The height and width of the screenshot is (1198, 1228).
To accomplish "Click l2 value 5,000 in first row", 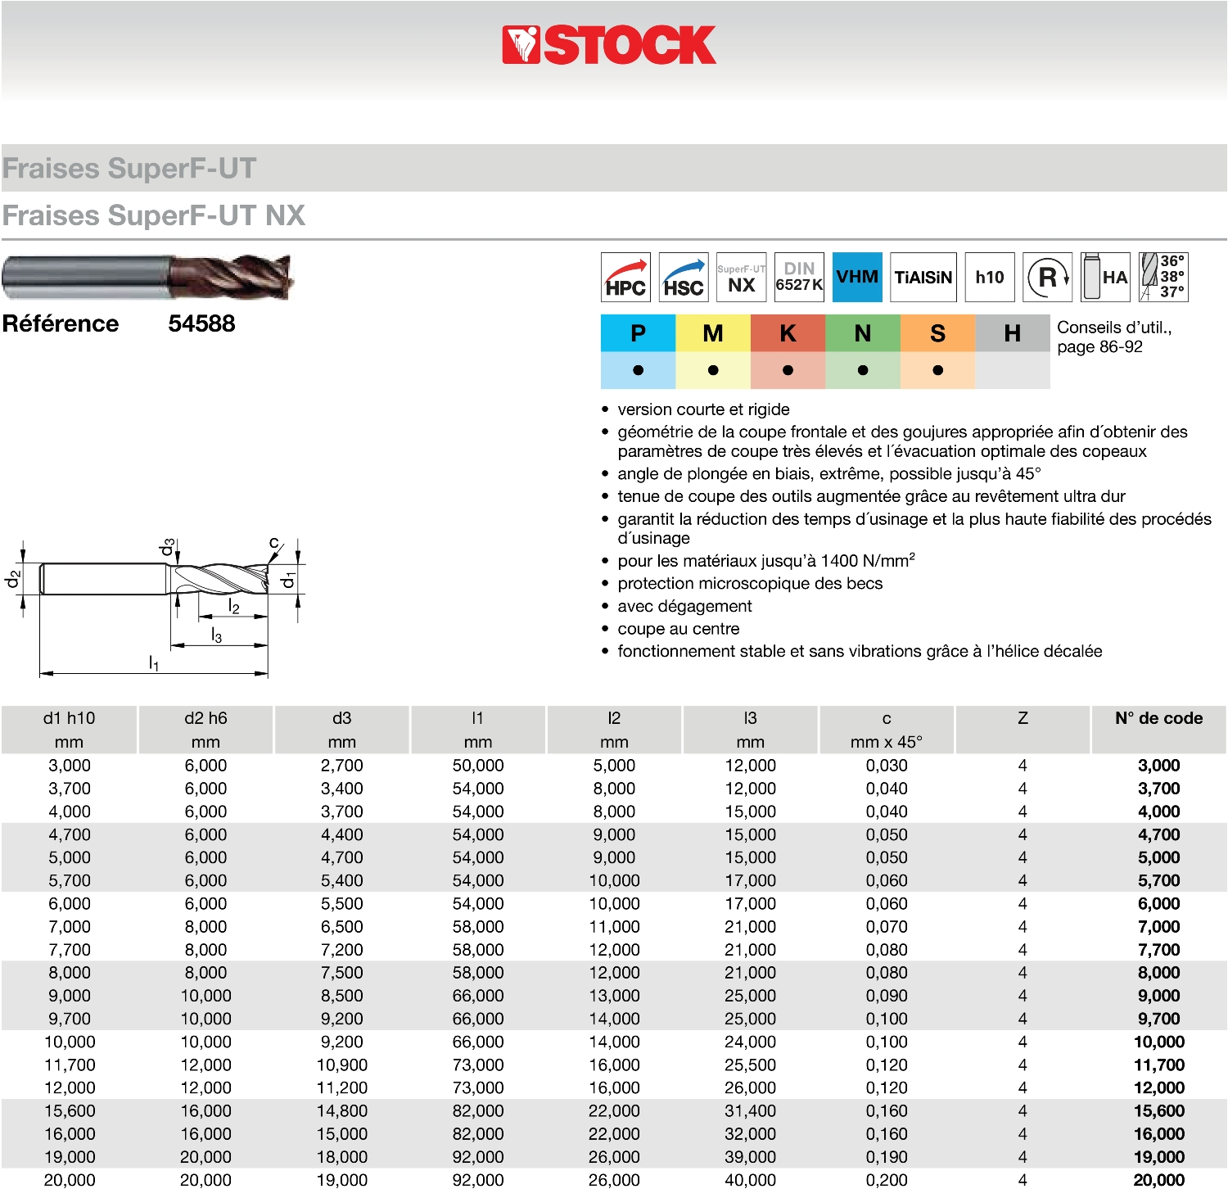I will coord(614,766).
